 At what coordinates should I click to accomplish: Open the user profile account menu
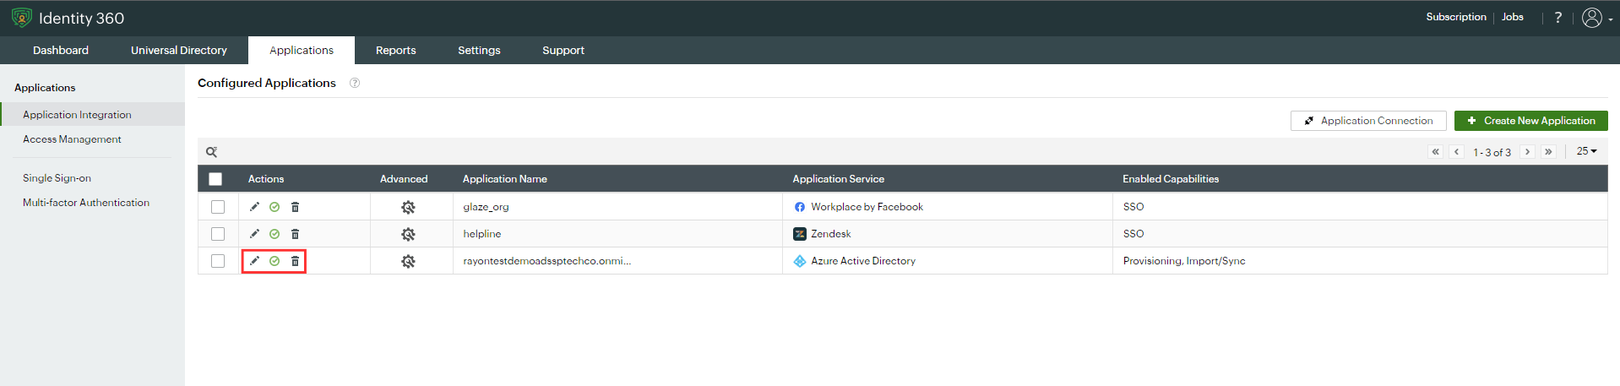[1595, 18]
